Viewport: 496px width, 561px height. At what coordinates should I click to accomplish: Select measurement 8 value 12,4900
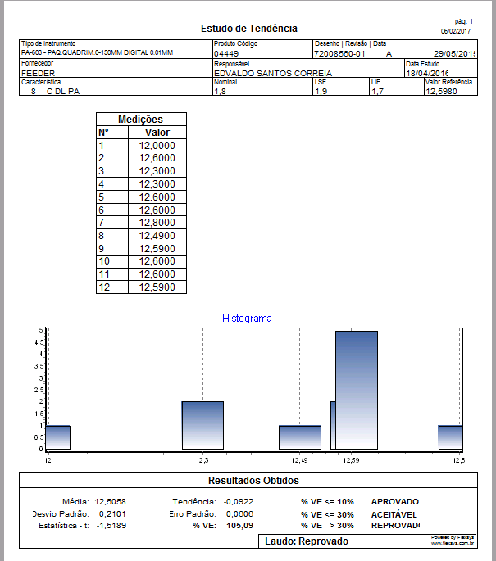click(157, 236)
